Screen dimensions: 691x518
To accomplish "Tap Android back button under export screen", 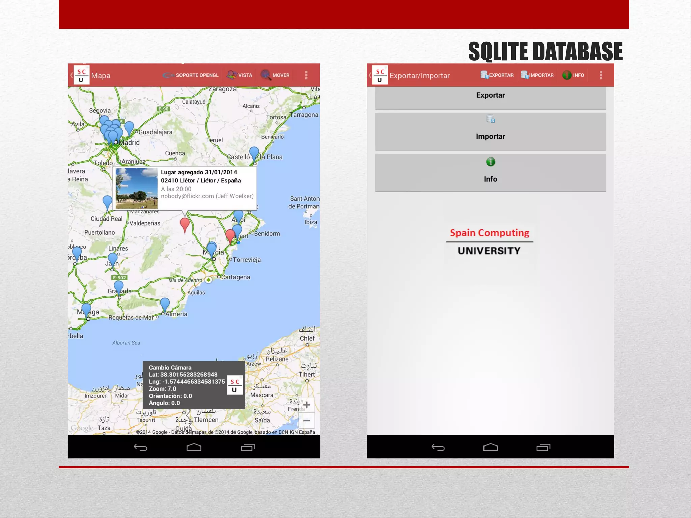I will point(438,447).
